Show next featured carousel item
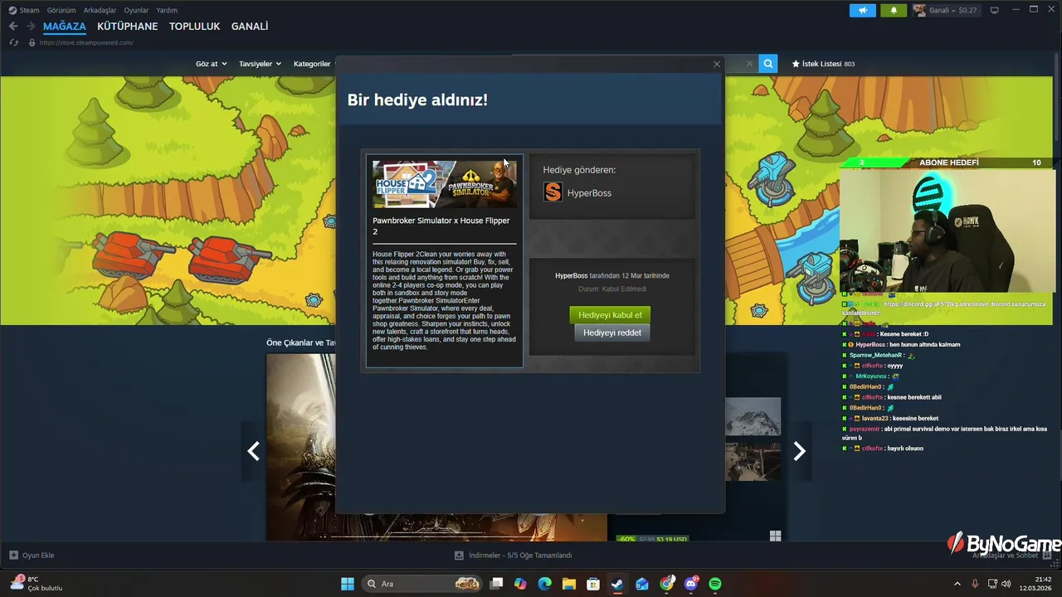 [799, 451]
